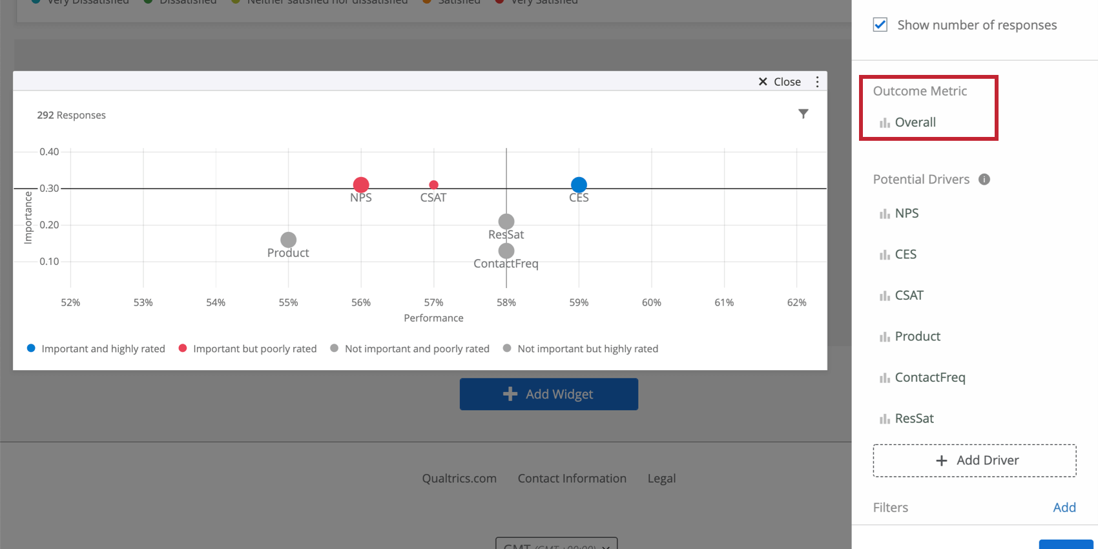Click the plus icon on Add Widget
The image size is (1098, 549).
click(510, 394)
